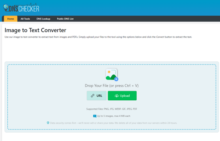Click the "Up to 5 images, max 4 MB each" note
This screenshot has width=220, height=141.
(114, 116)
